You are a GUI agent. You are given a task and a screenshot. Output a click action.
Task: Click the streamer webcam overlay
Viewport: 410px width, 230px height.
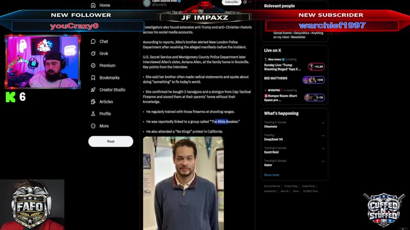coord(43,62)
